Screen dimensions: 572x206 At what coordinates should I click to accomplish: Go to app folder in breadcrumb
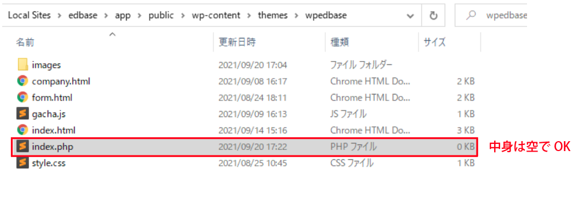123,15
